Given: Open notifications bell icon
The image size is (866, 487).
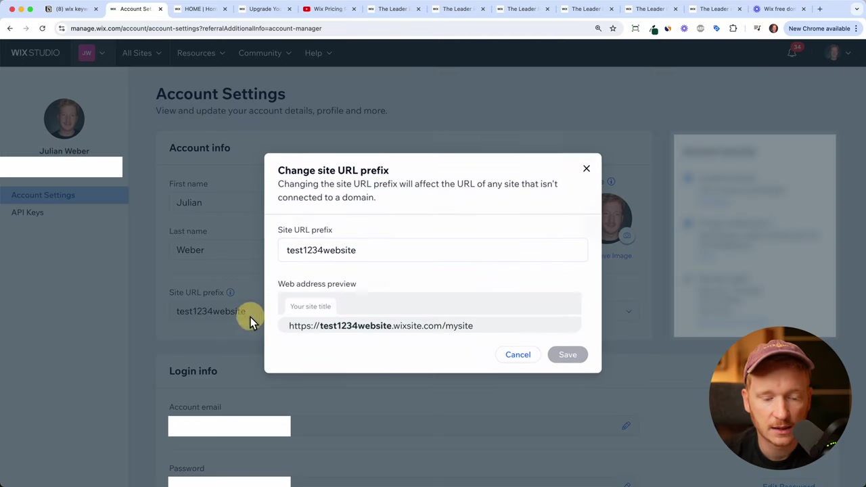Looking at the screenshot, I should coord(792,53).
